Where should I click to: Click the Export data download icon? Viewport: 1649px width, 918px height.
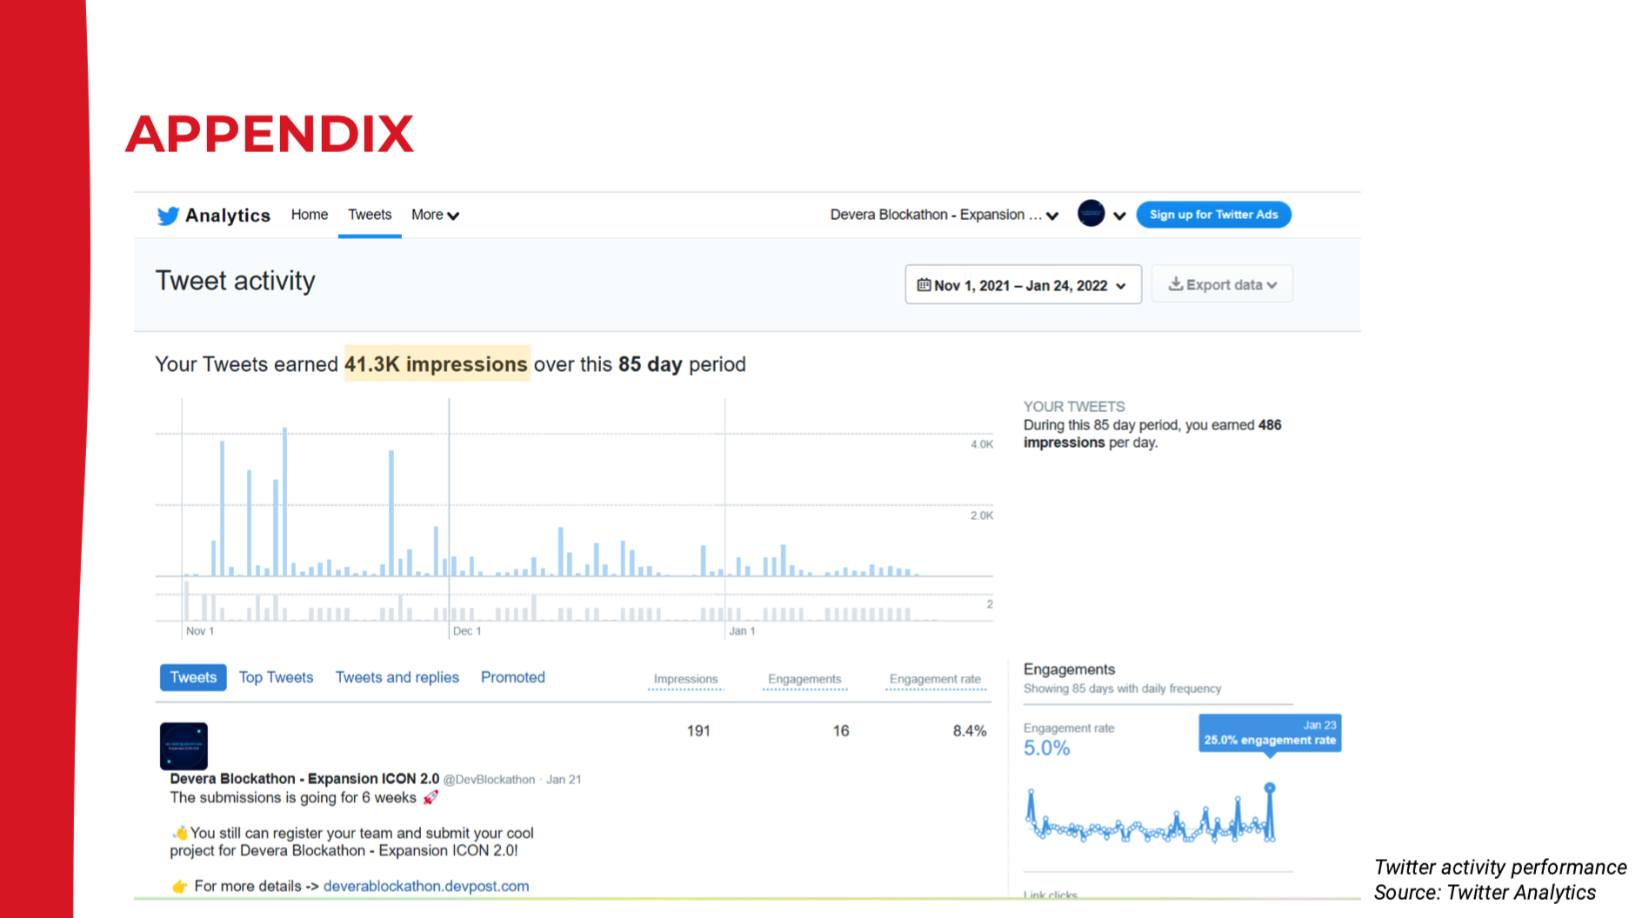[1175, 284]
